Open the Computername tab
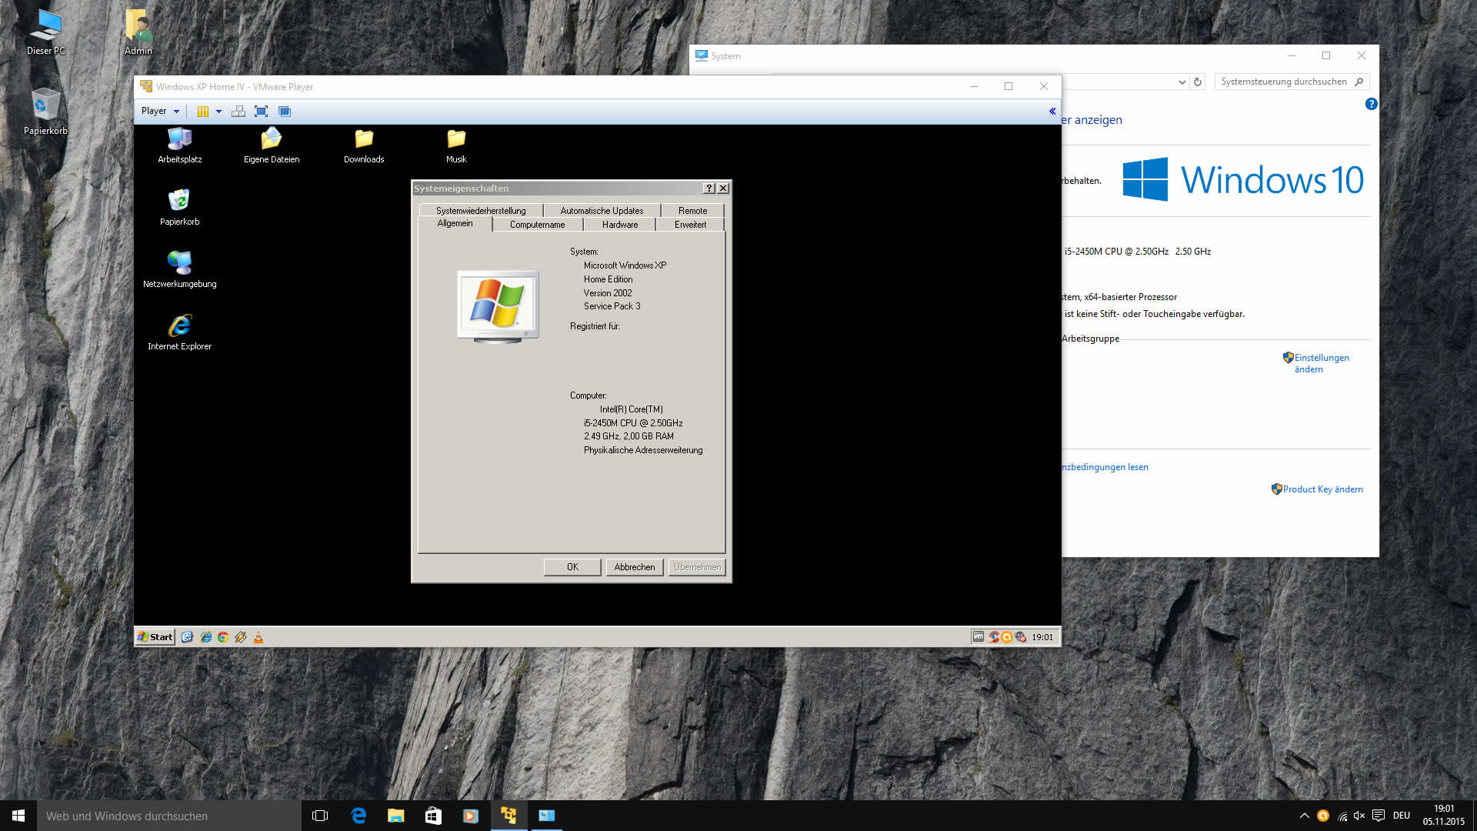The width and height of the screenshot is (1477, 831). 537,225
